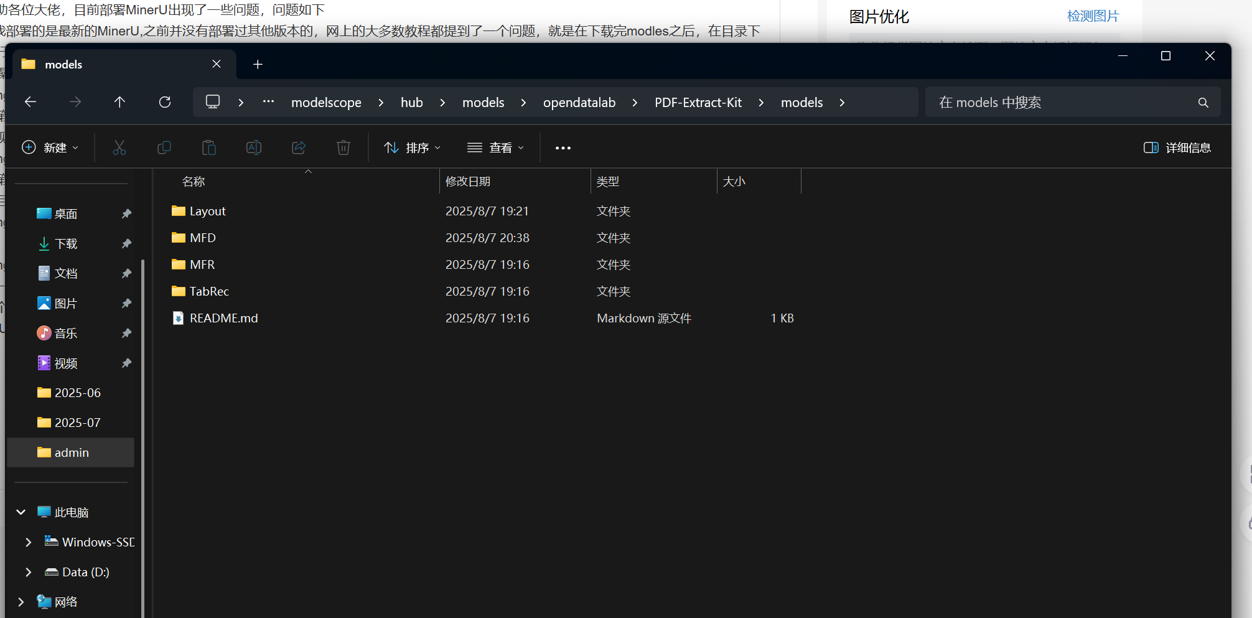Open a new Explorer tab
This screenshot has height=618, width=1252.
(258, 64)
